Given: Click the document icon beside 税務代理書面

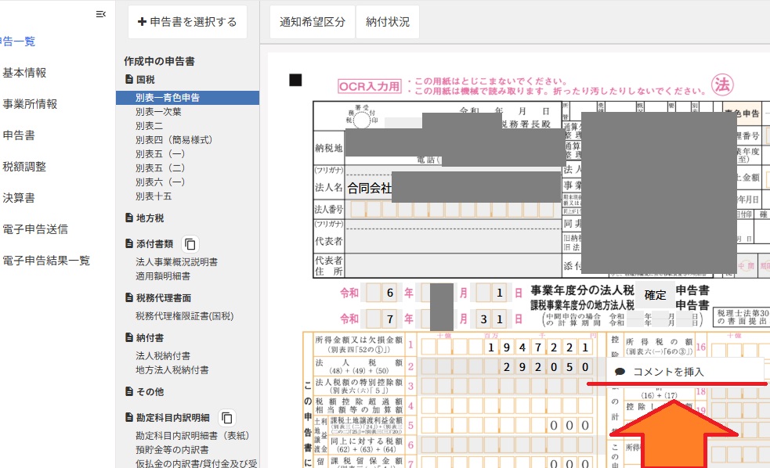Looking at the screenshot, I should (x=129, y=298).
